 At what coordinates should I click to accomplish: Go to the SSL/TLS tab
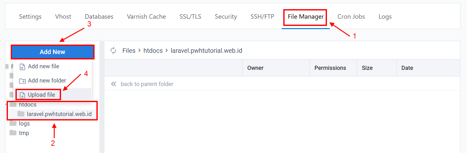[x=190, y=17]
